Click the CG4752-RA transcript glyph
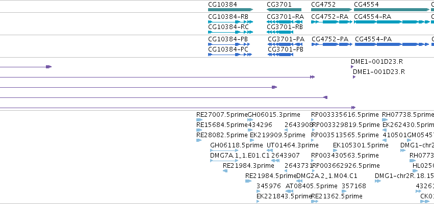Viewport: 434px width, 204px height. coord(331,22)
